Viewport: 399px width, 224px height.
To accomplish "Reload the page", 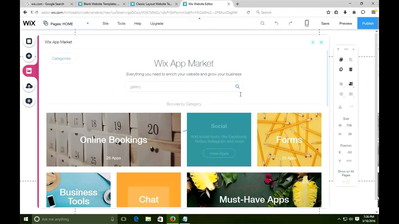I will [248, 12].
